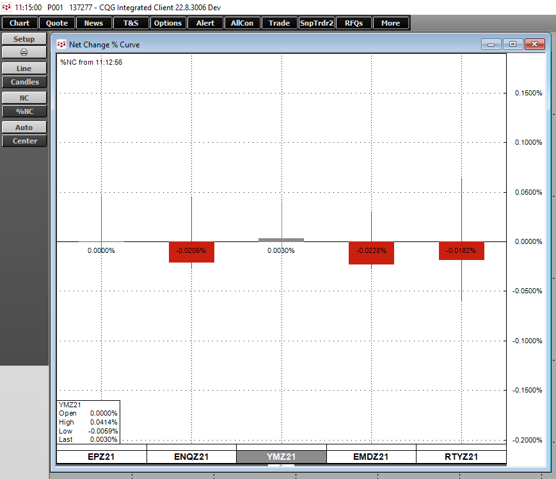Click the red status icon beside the 11:15:00 clock

point(5,7)
